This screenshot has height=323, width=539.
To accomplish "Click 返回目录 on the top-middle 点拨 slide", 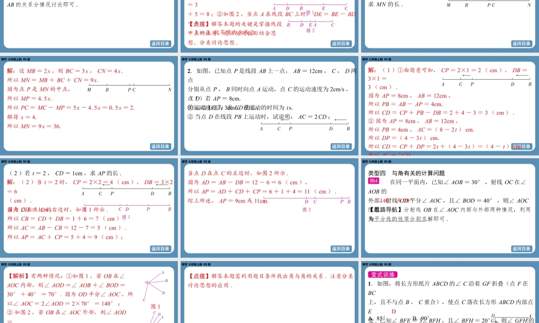I will [341, 44].
